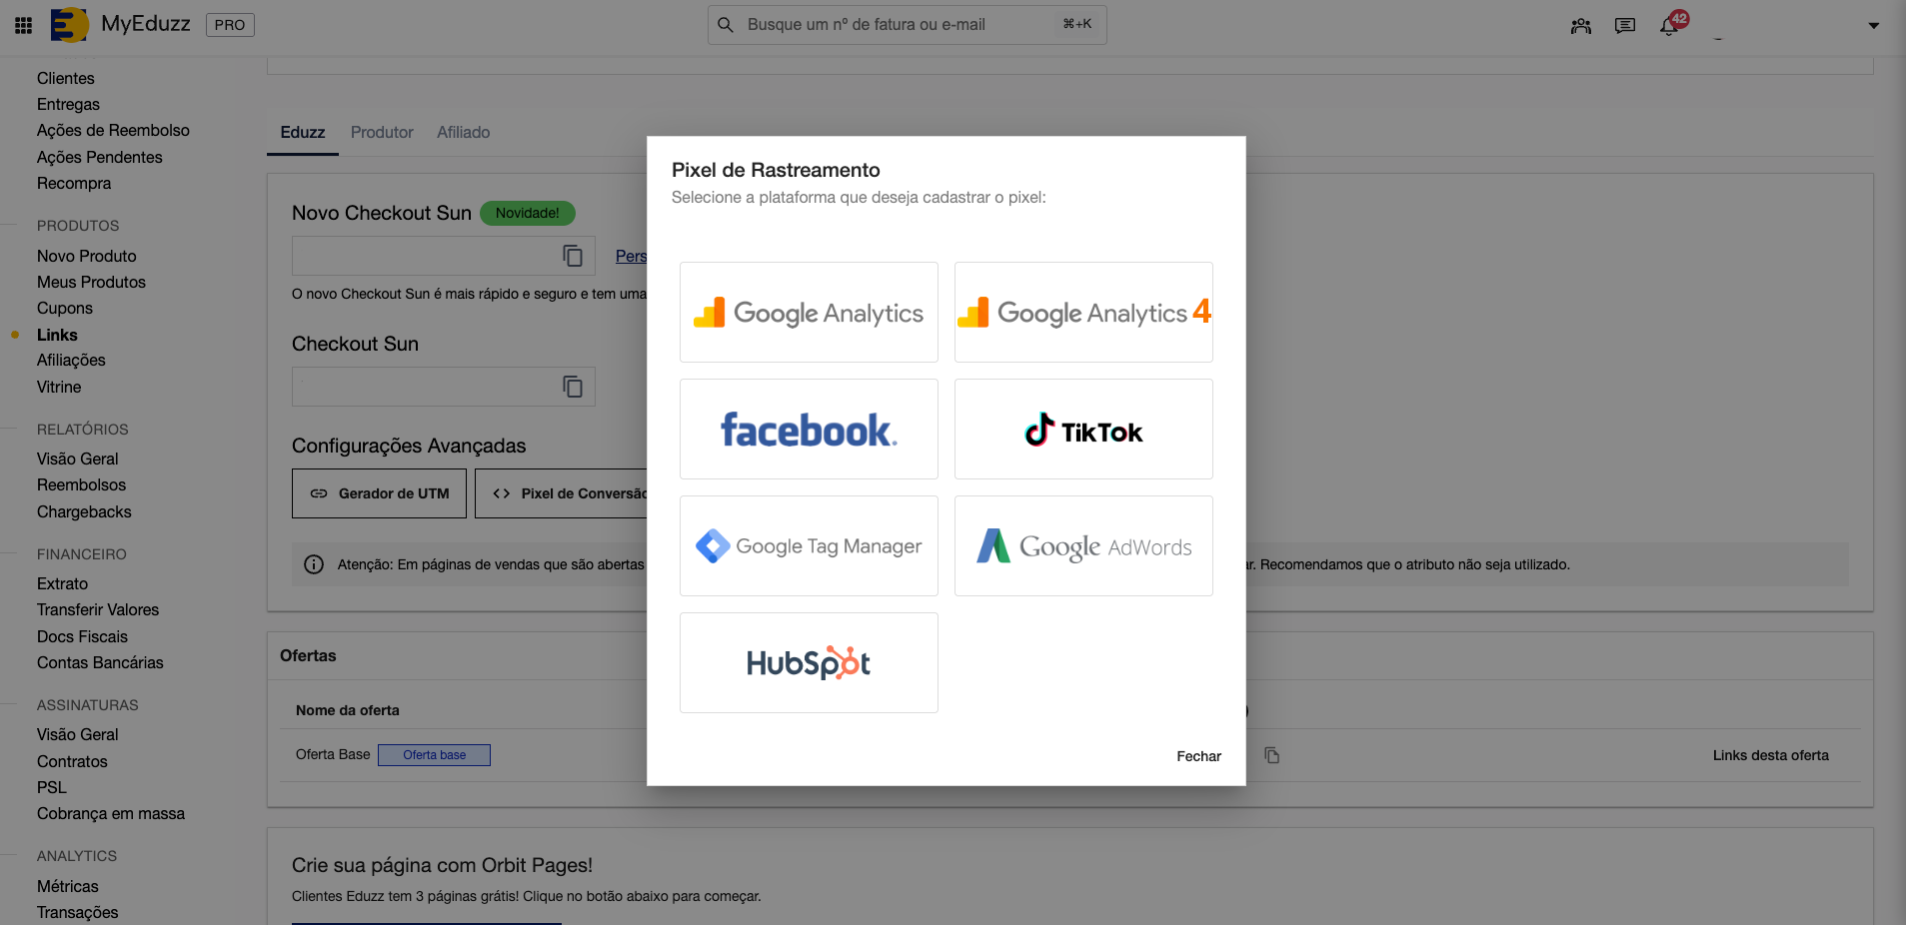Switch to the Eduzz tab
The width and height of the screenshot is (1906, 925).
point(303,133)
